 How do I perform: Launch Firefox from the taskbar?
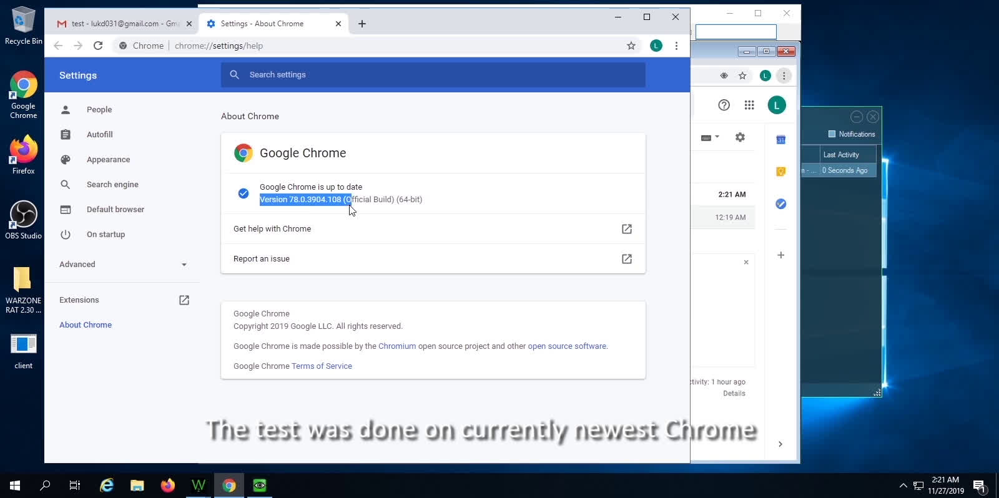[x=167, y=486]
